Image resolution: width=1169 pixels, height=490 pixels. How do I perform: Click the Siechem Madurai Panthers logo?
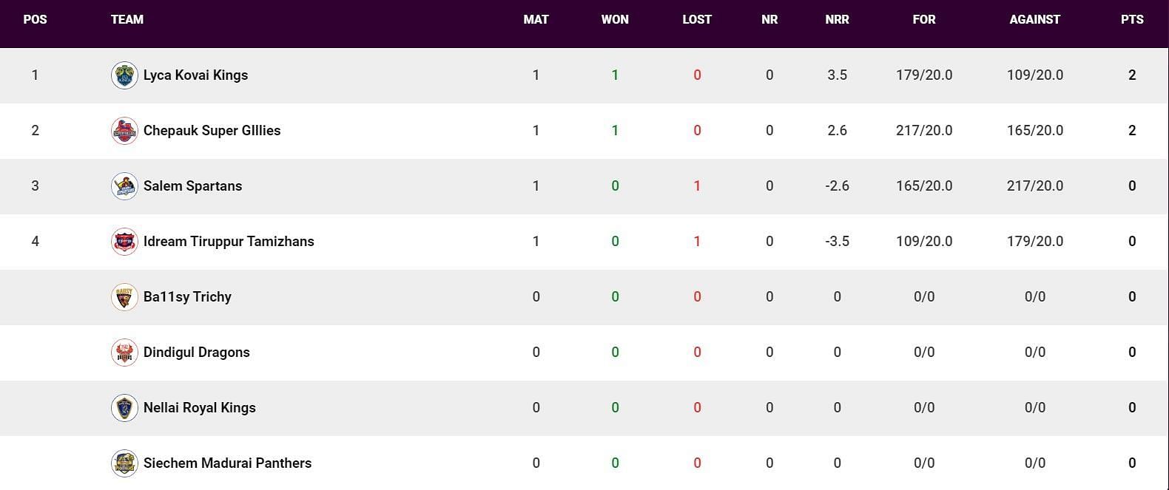tap(124, 463)
